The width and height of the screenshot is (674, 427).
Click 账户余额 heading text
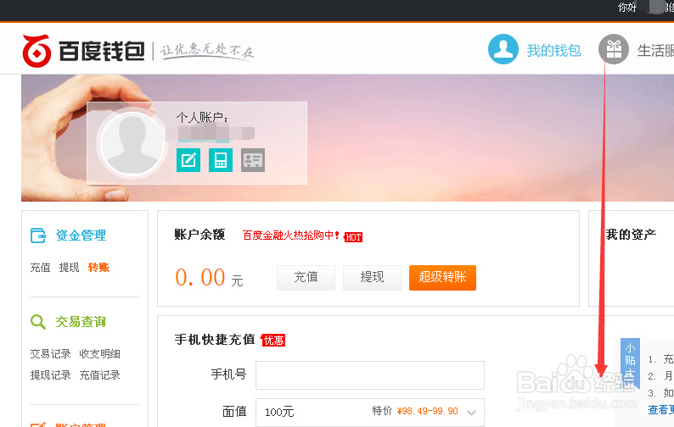tap(199, 235)
